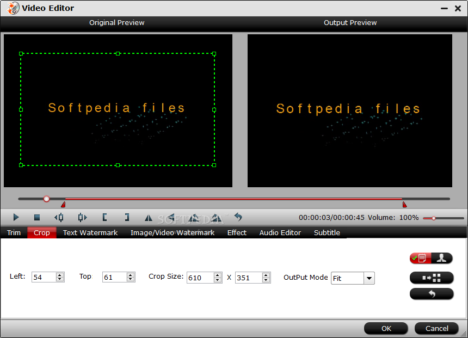Decrease the crop width 610
Viewport: 468px width, 338px height.
click(x=218, y=280)
